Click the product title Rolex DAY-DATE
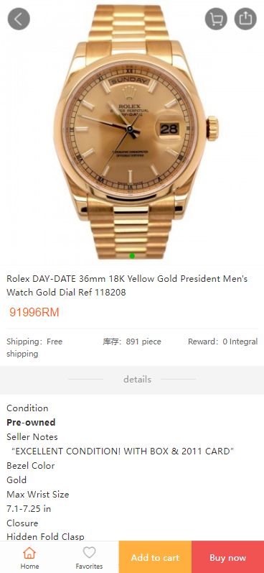Screen dimensions: 264x573 pos(127,285)
